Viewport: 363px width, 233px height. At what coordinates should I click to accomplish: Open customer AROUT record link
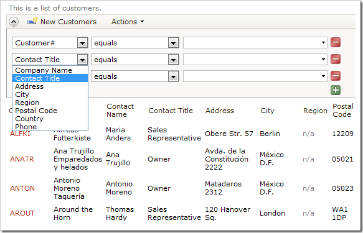pos(22,213)
